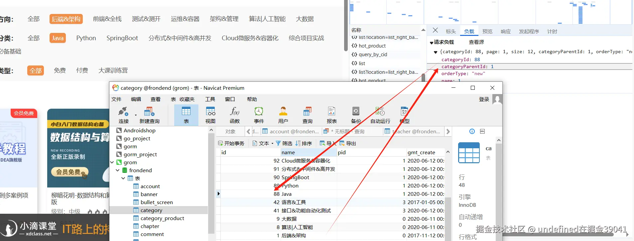Open 自动运行 automation toolbar icon
Image resolution: width=634 pixels, height=241 pixels.
click(x=380, y=115)
